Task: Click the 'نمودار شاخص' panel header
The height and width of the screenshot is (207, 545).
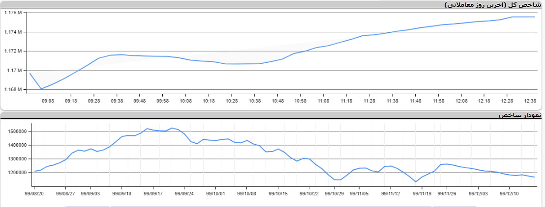Action: [x=521, y=115]
